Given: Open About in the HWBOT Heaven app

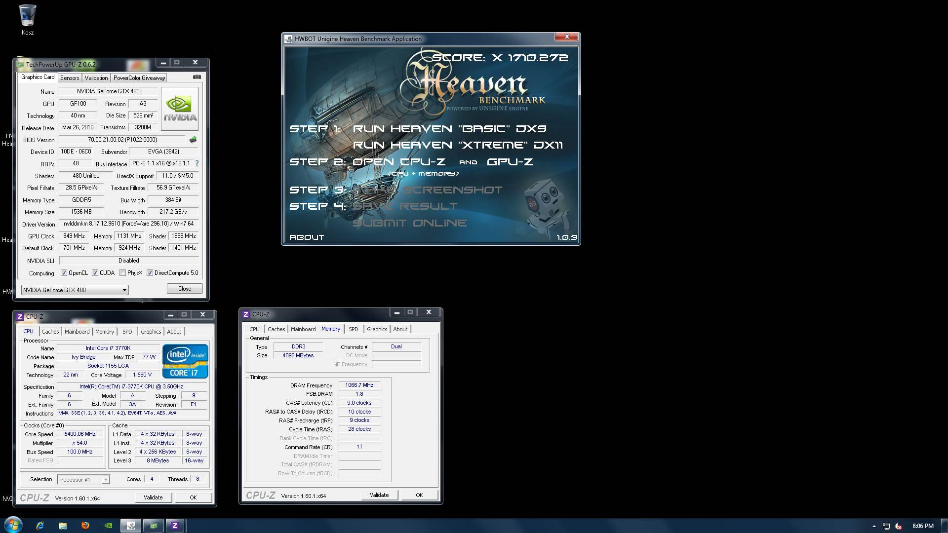Looking at the screenshot, I should [307, 237].
